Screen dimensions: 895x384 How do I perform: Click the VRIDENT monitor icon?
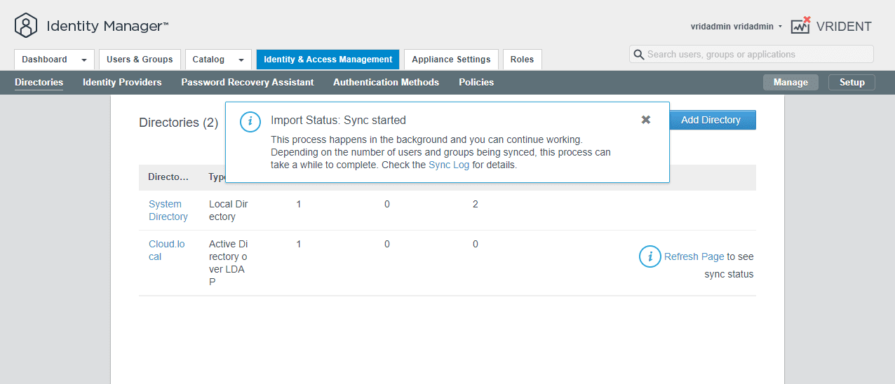tap(800, 26)
